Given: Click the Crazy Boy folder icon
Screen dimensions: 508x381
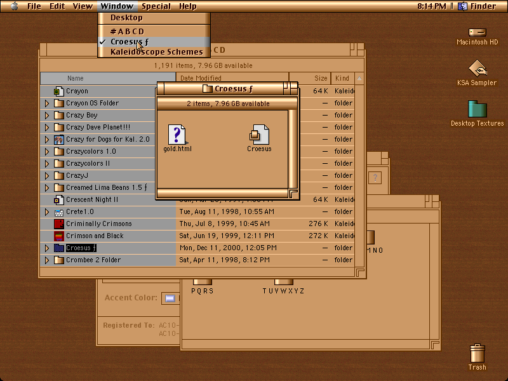Looking at the screenshot, I should (58, 116).
